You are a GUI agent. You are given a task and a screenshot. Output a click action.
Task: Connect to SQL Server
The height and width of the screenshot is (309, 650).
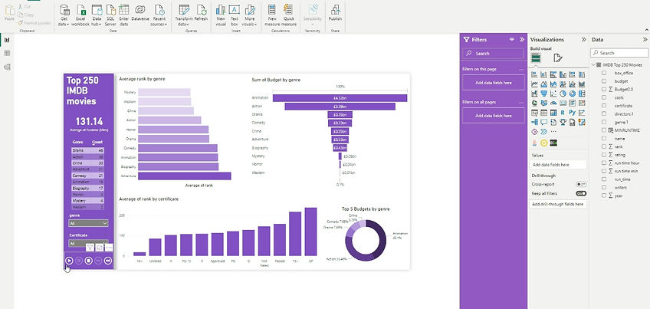[110, 15]
